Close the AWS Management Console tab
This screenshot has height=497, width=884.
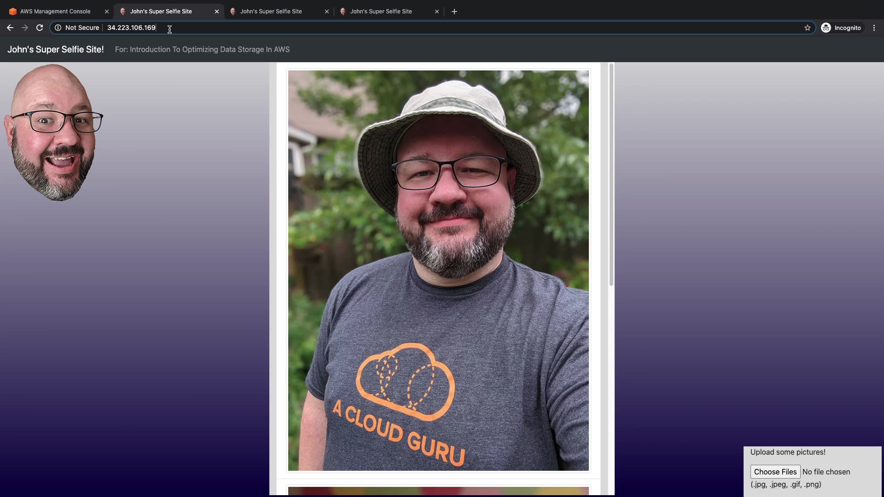pos(107,12)
